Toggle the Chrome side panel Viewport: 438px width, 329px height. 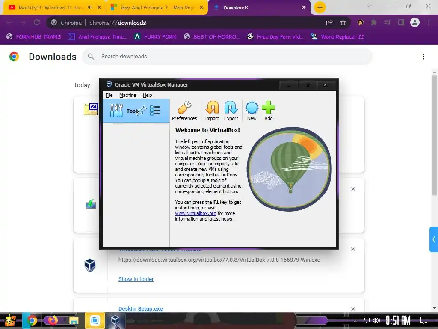click(x=401, y=23)
